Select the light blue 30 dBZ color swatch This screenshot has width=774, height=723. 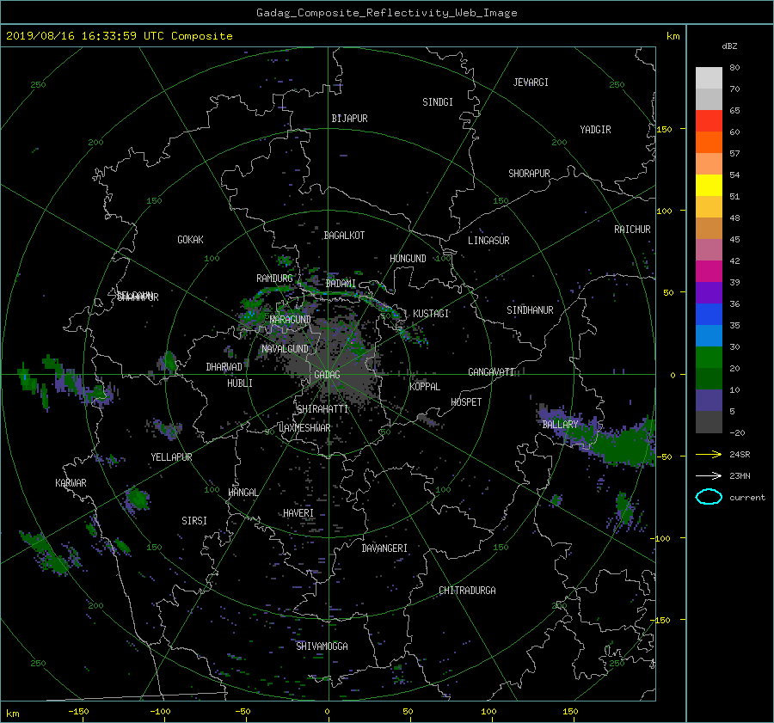pos(709,336)
